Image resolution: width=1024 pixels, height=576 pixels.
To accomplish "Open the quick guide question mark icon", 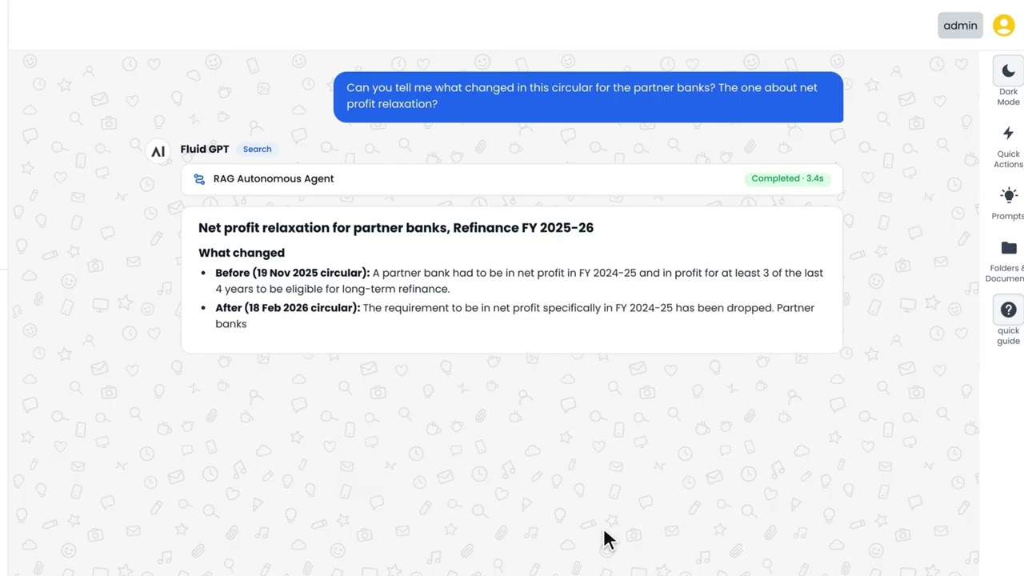I will point(1008,310).
